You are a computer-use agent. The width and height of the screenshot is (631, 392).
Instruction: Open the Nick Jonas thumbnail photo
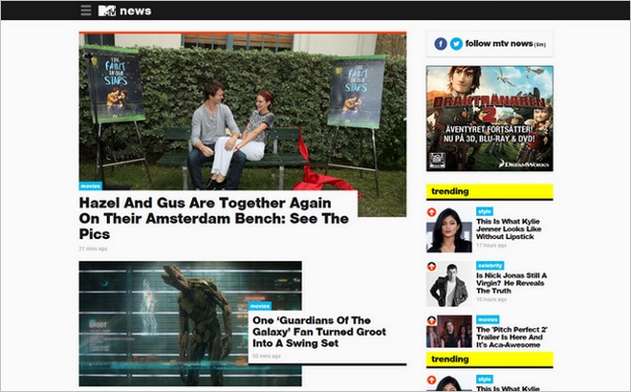click(x=449, y=284)
